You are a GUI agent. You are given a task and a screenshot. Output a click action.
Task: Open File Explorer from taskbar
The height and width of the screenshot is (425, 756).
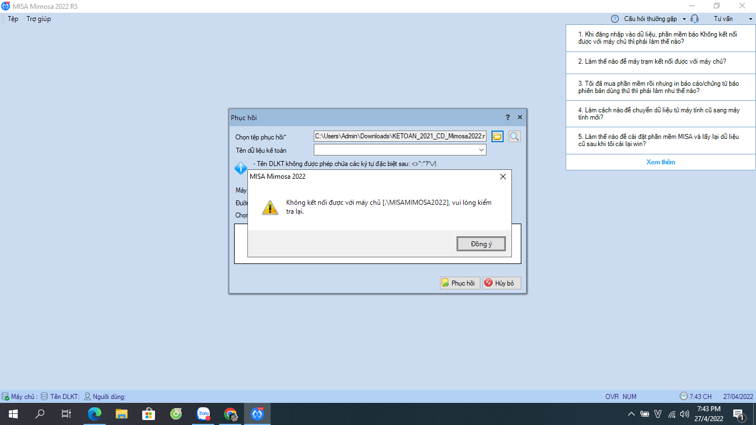point(122,413)
